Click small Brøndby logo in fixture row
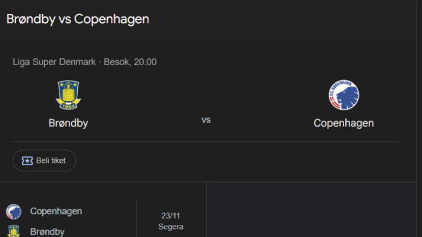This screenshot has width=422, height=237. (14, 231)
